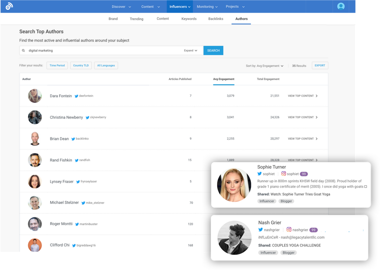Click Sophie Turner's Twitter icon
380x270 pixels.
pyautogui.click(x=260, y=174)
